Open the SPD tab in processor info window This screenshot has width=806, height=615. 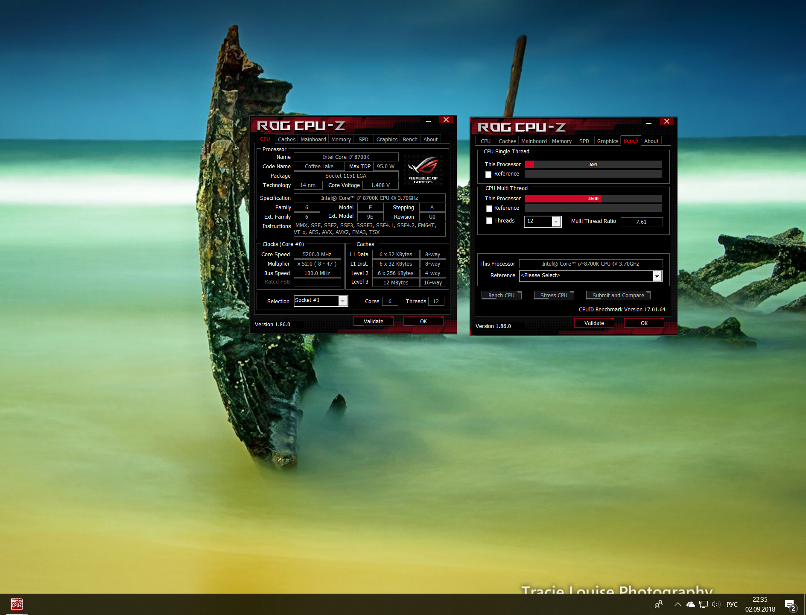363,140
